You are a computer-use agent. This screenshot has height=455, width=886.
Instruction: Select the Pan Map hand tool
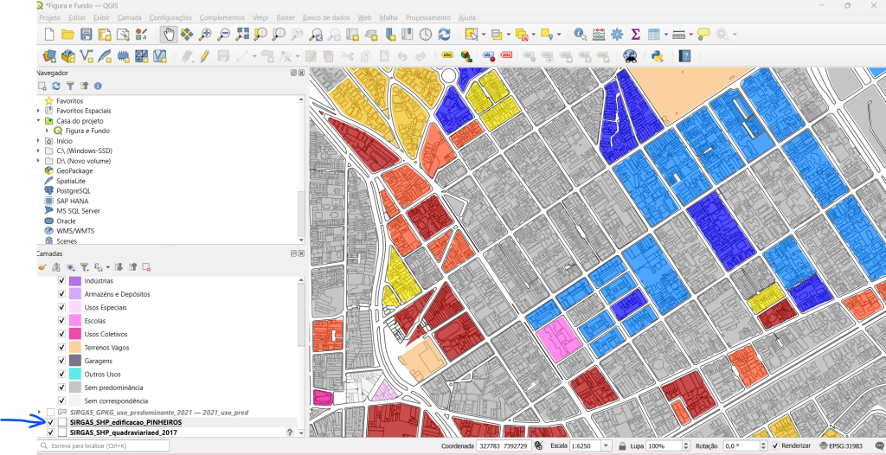(168, 34)
